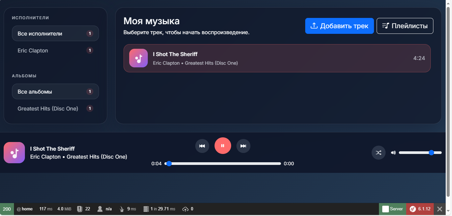Skip to the previous track
The height and width of the screenshot is (216, 452).
click(202, 146)
